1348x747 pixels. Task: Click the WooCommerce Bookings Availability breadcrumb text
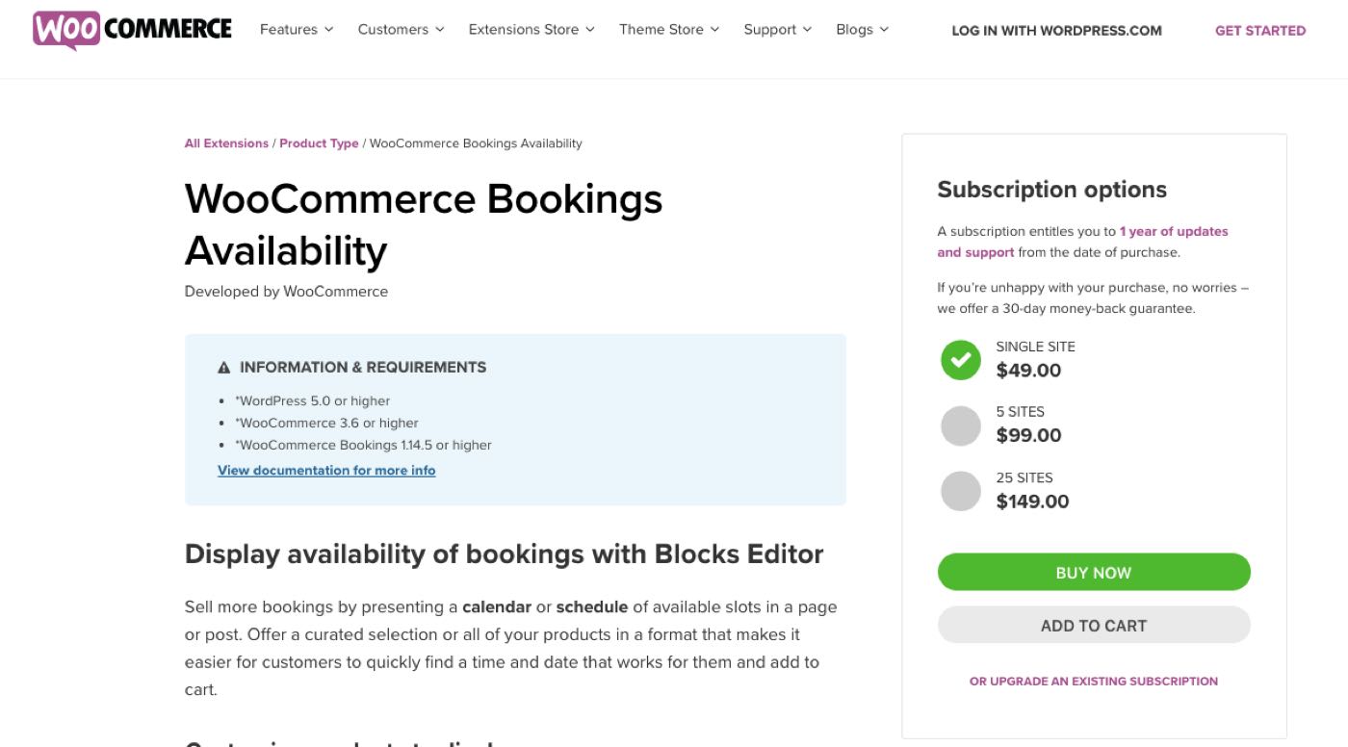click(476, 143)
